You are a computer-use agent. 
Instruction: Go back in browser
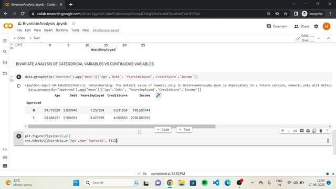click(6, 14)
